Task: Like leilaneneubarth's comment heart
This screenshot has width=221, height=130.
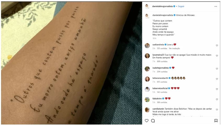Action: tap(217, 79)
